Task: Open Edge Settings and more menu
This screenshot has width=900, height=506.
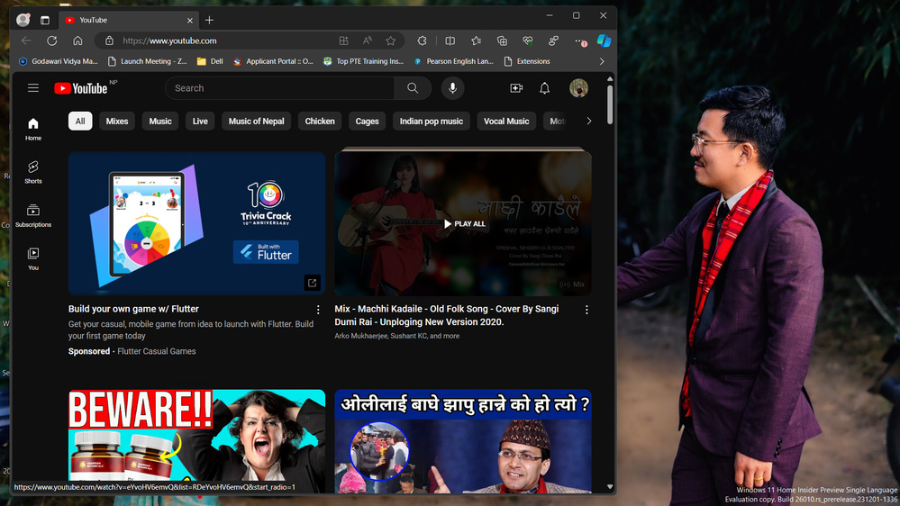Action: (579, 41)
